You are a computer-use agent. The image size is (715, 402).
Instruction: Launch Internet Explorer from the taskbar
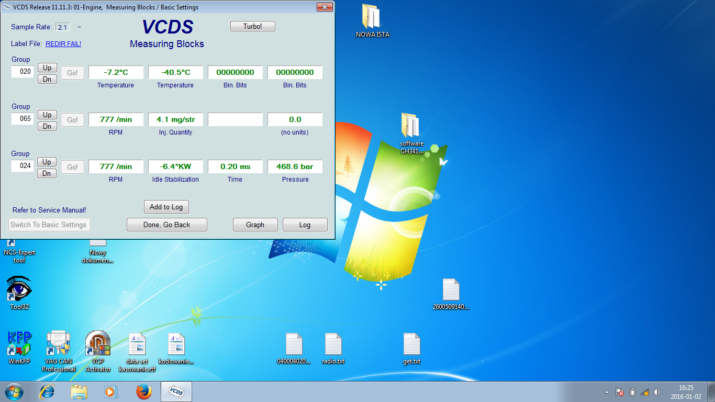click(x=48, y=392)
